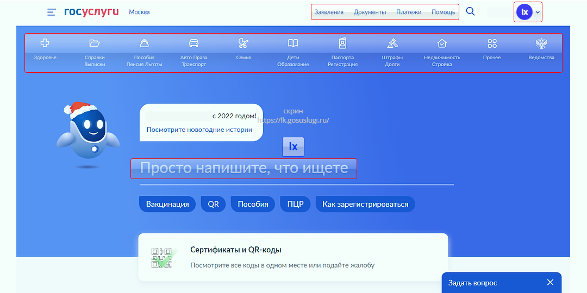Click the Здоровье label
Viewport: 587px width, 293px height.
45,58
